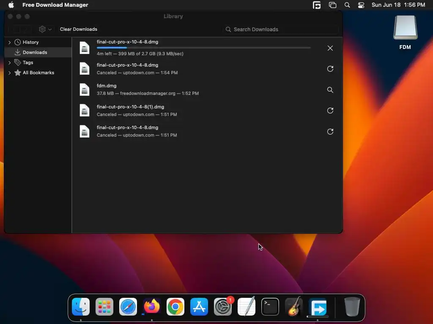433x324 pixels.
Task: Select the final-cut-pro-x-10-4-8(1).dmg file name
Action: (130, 107)
